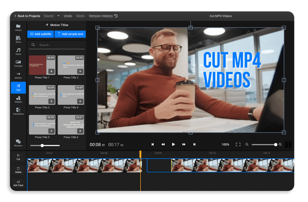Viewport: 308px width, 202px height.
Task: Click the bottom-right resize handle of preview
Action: [284, 132]
